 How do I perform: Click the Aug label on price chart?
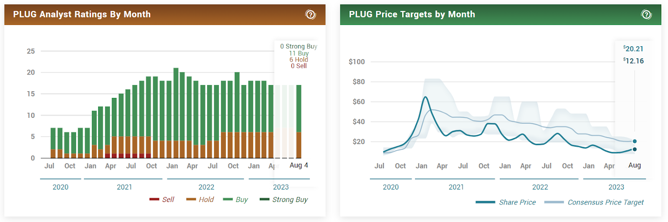click(635, 165)
